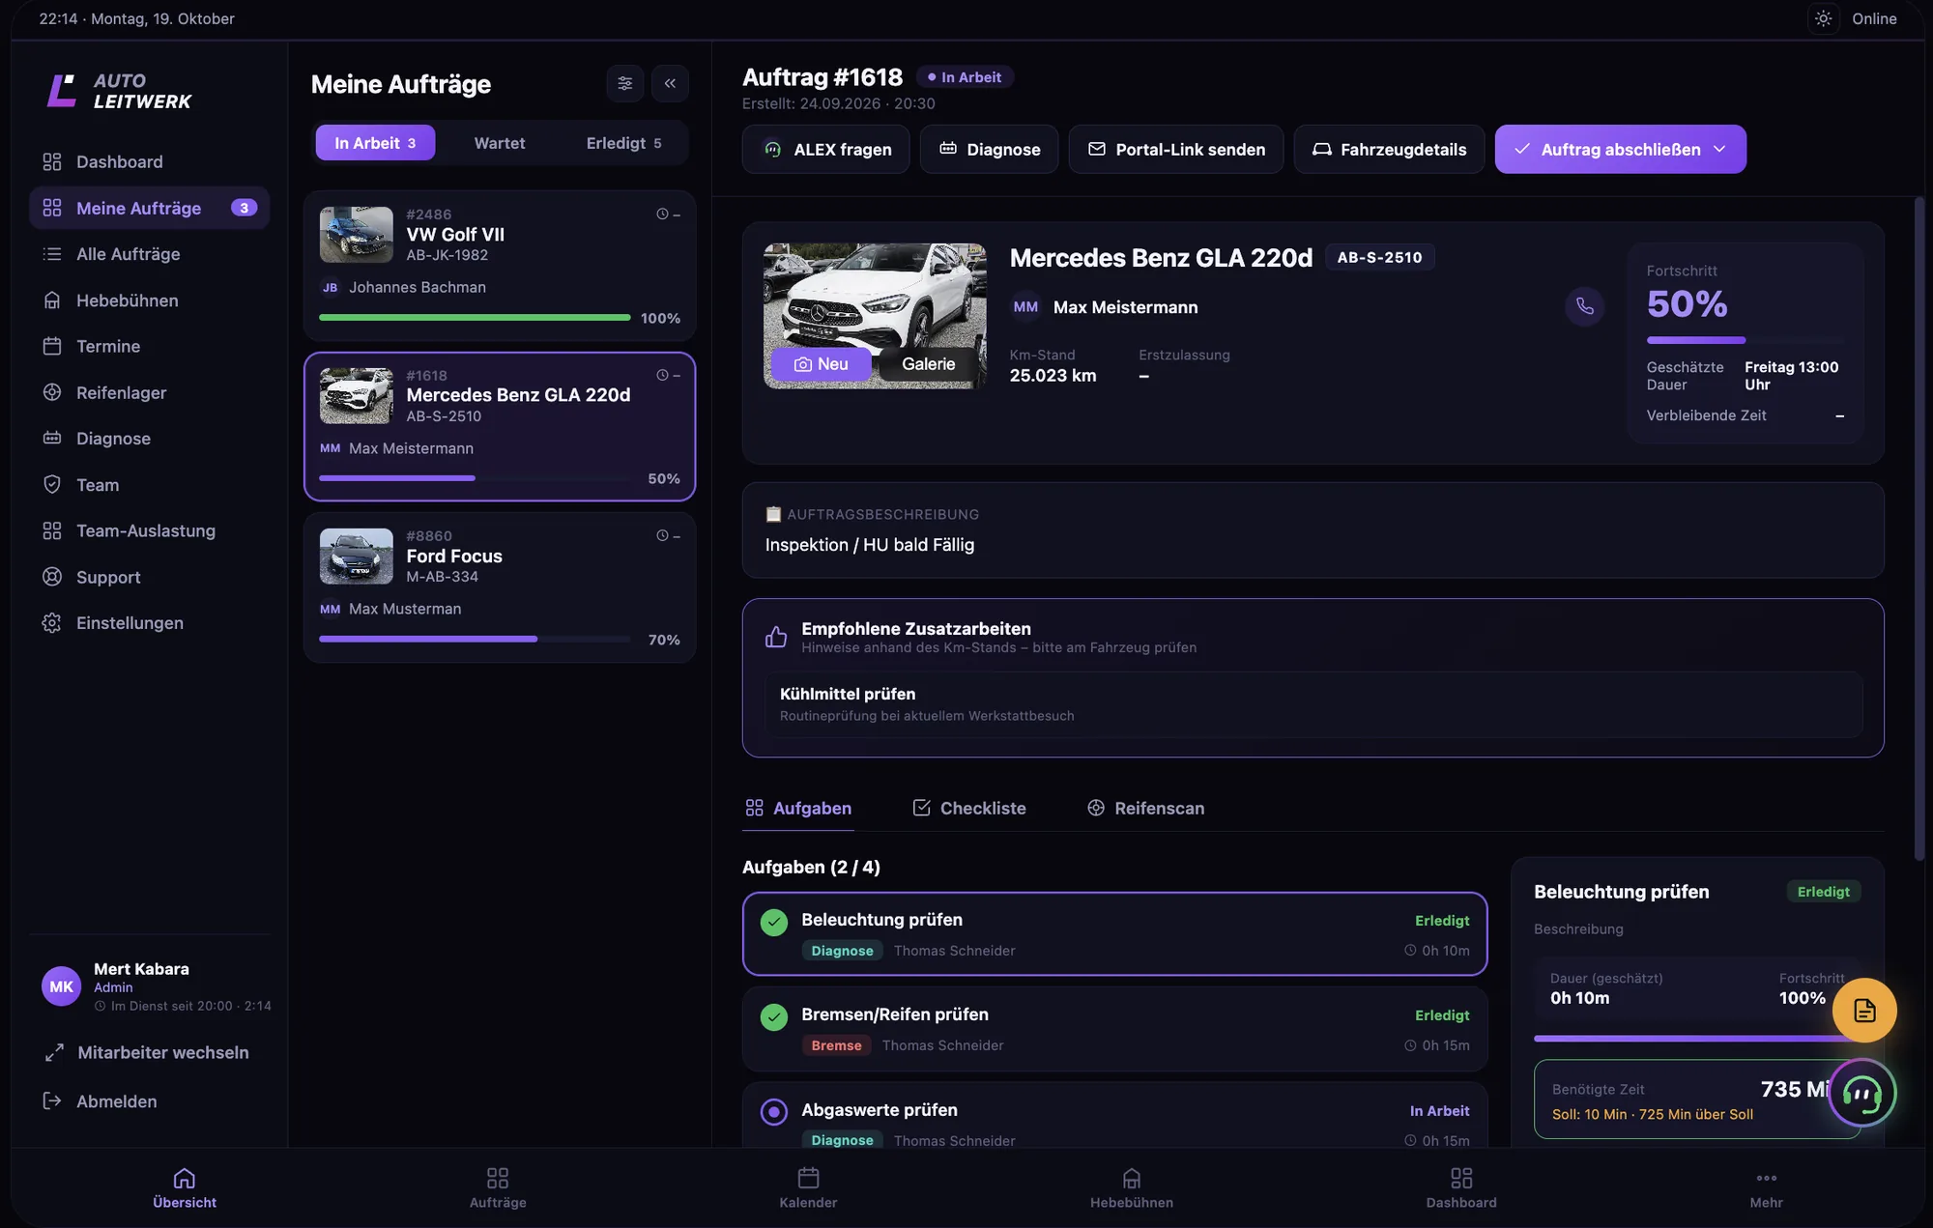Open Support from the sidebar
Viewport: 1933px width, 1228px height.
pyautogui.click(x=149, y=577)
